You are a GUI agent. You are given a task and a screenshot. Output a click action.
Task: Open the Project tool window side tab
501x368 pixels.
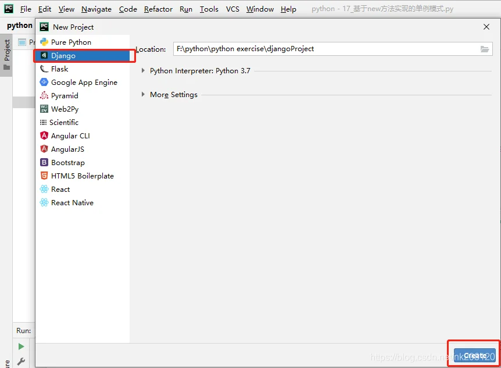7,55
